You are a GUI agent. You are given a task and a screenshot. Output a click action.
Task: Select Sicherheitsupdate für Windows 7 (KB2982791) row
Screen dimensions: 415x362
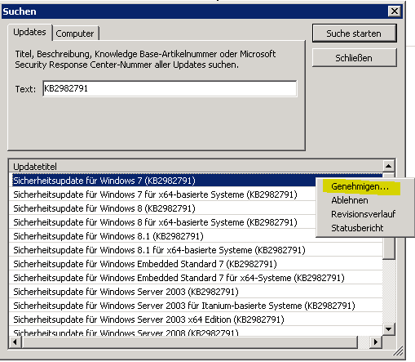coord(163,181)
